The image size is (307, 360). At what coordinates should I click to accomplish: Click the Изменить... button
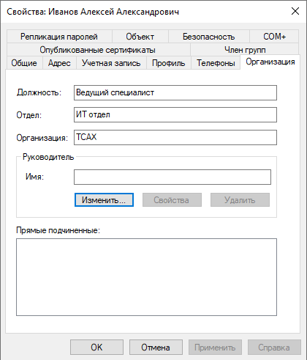[x=104, y=200]
